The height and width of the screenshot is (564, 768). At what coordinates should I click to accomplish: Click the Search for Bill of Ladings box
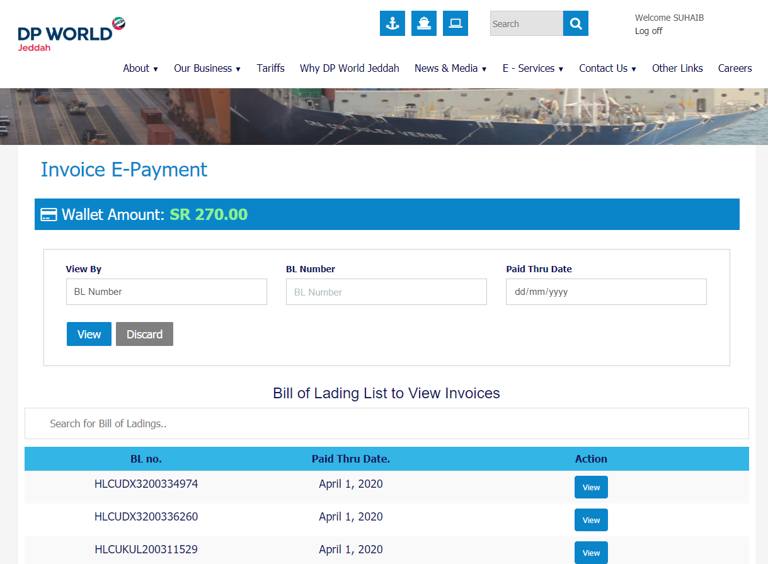point(386,423)
